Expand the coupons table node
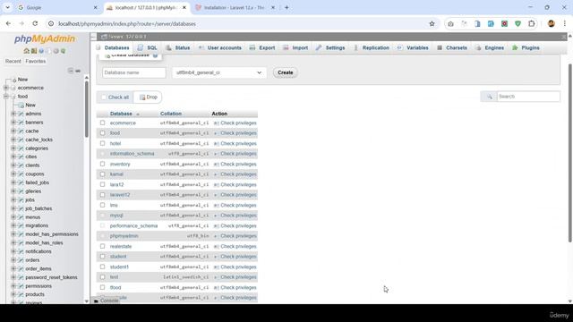The image size is (573, 322). (13, 174)
